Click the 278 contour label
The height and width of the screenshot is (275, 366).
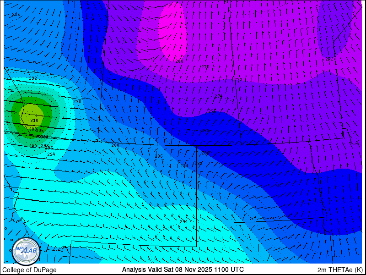pos(205,130)
